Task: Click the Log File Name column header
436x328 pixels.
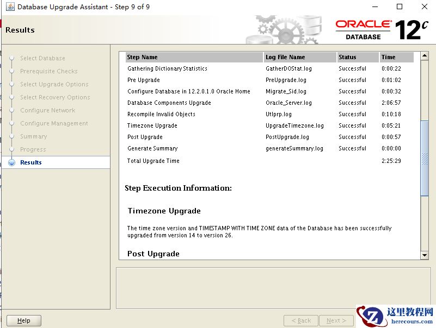Action: [300, 57]
